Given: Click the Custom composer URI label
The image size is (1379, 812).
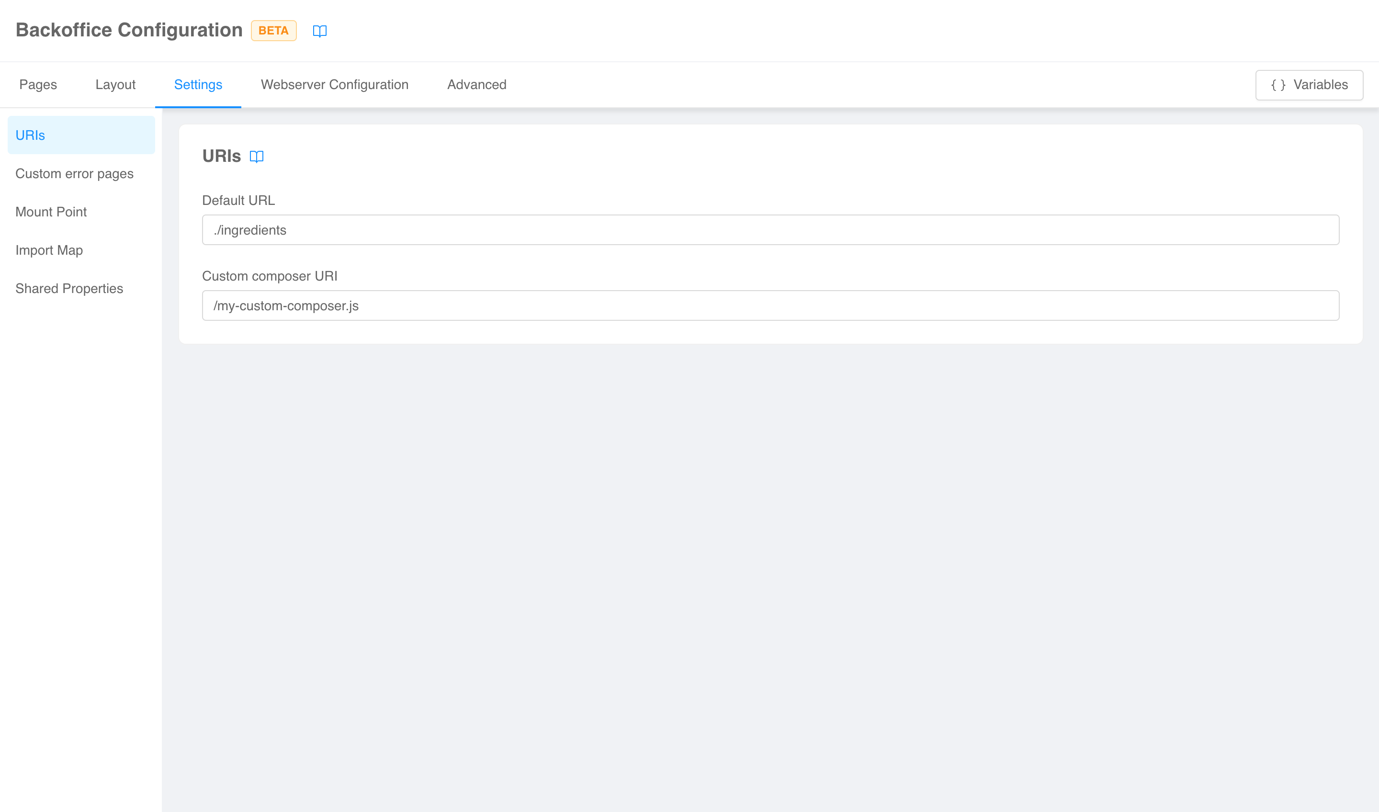Looking at the screenshot, I should [269, 276].
